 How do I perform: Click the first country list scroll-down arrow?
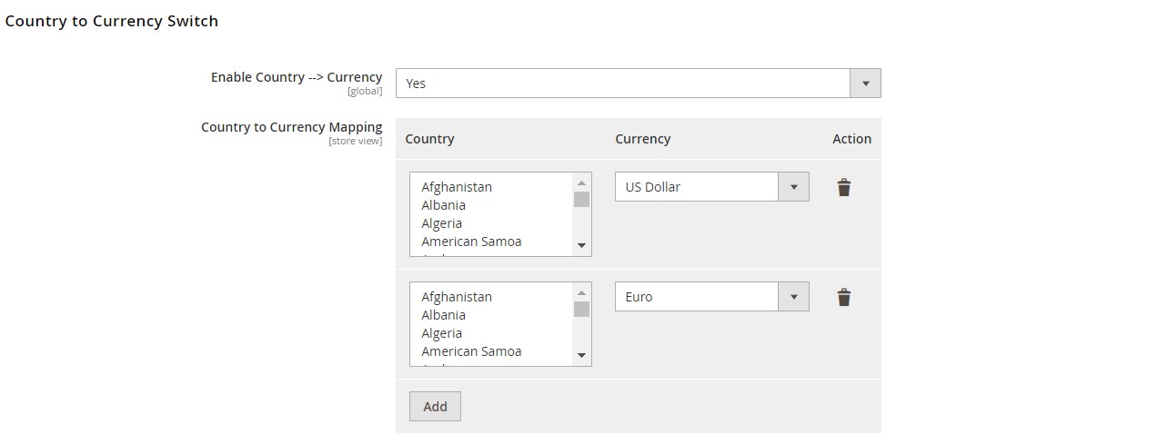(582, 246)
